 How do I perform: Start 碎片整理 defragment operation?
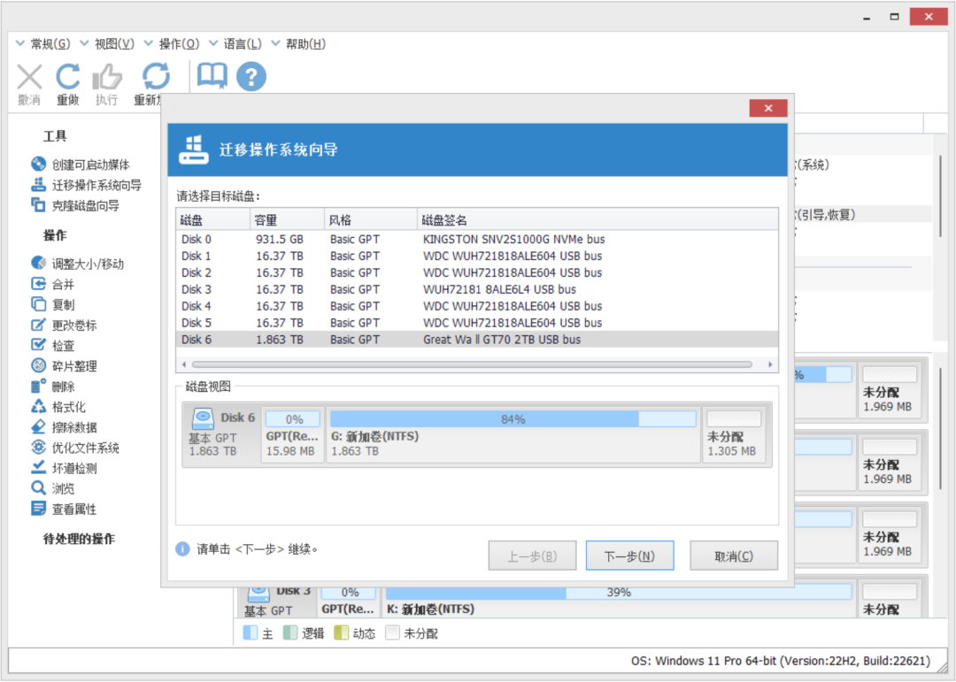click(x=64, y=365)
